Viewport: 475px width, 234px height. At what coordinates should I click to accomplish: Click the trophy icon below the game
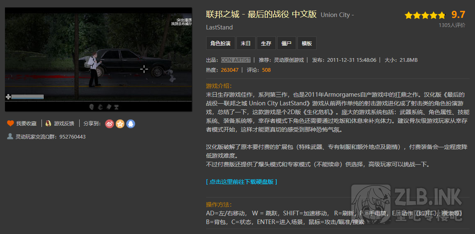(x=116, y=107)
